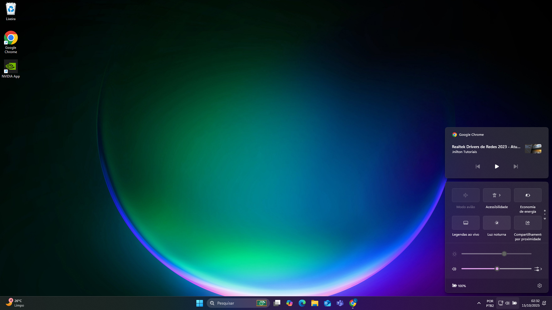Toggle Legendas ao vivo tile
552x310 pixels.
[x=465, y=223]
